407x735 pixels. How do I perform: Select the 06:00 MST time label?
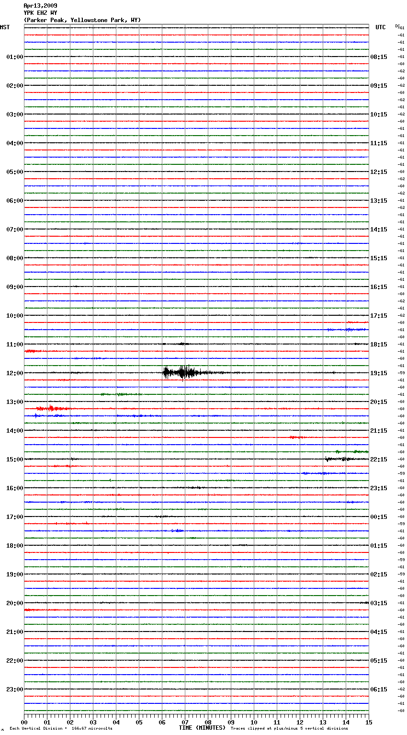point(15,201)
